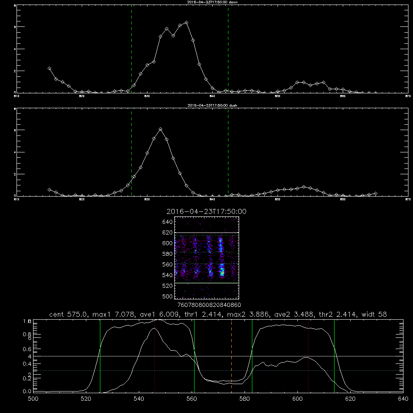Select the spectral heatmap image
This screenshot has width=413, height=413.
tap(207, 258)
